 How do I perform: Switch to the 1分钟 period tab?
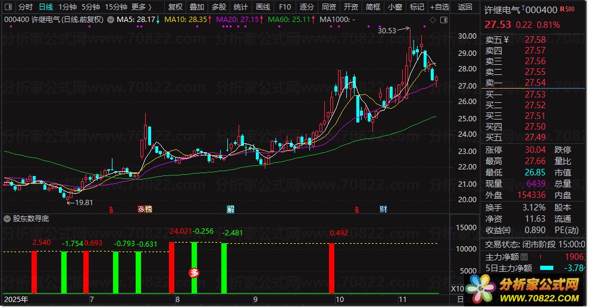click(68, 7)
